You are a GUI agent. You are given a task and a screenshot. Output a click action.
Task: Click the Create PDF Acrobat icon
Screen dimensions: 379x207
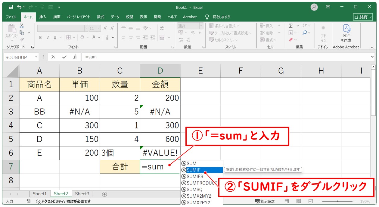point(346,33)
